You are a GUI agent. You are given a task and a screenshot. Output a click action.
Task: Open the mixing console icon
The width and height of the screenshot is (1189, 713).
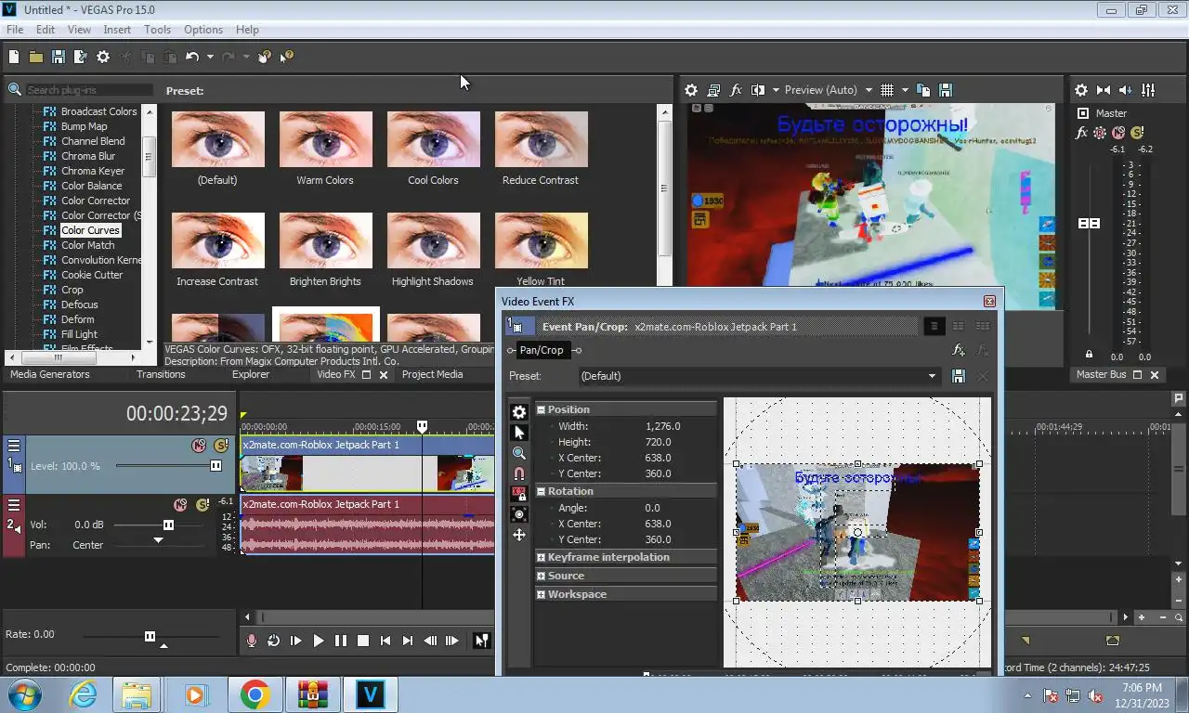[1148, 90]
